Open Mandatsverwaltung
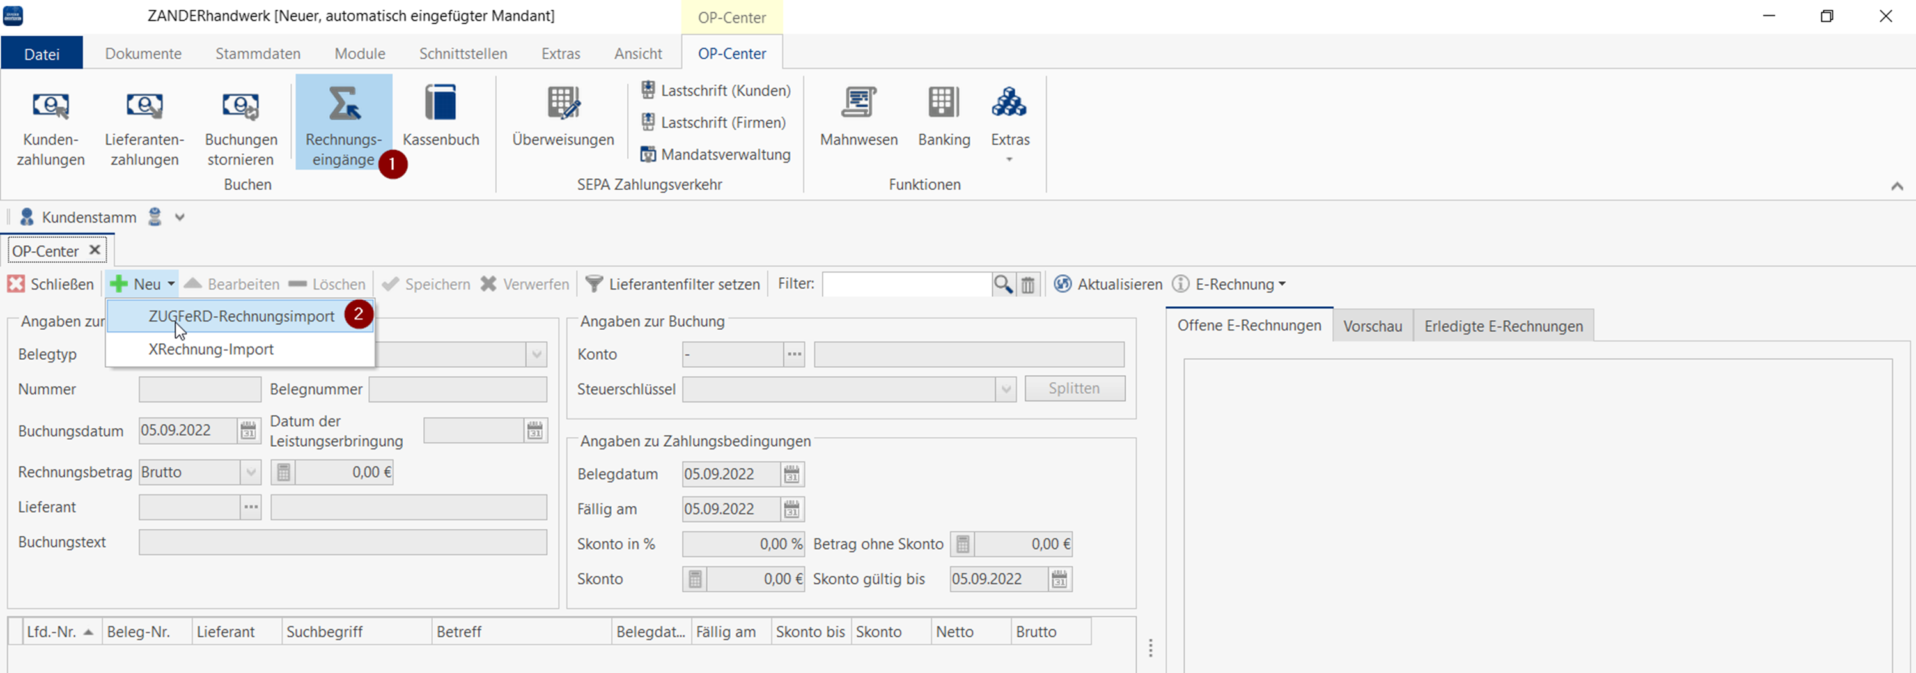This screenshot has height=673, width=1916. pos(715,155)
